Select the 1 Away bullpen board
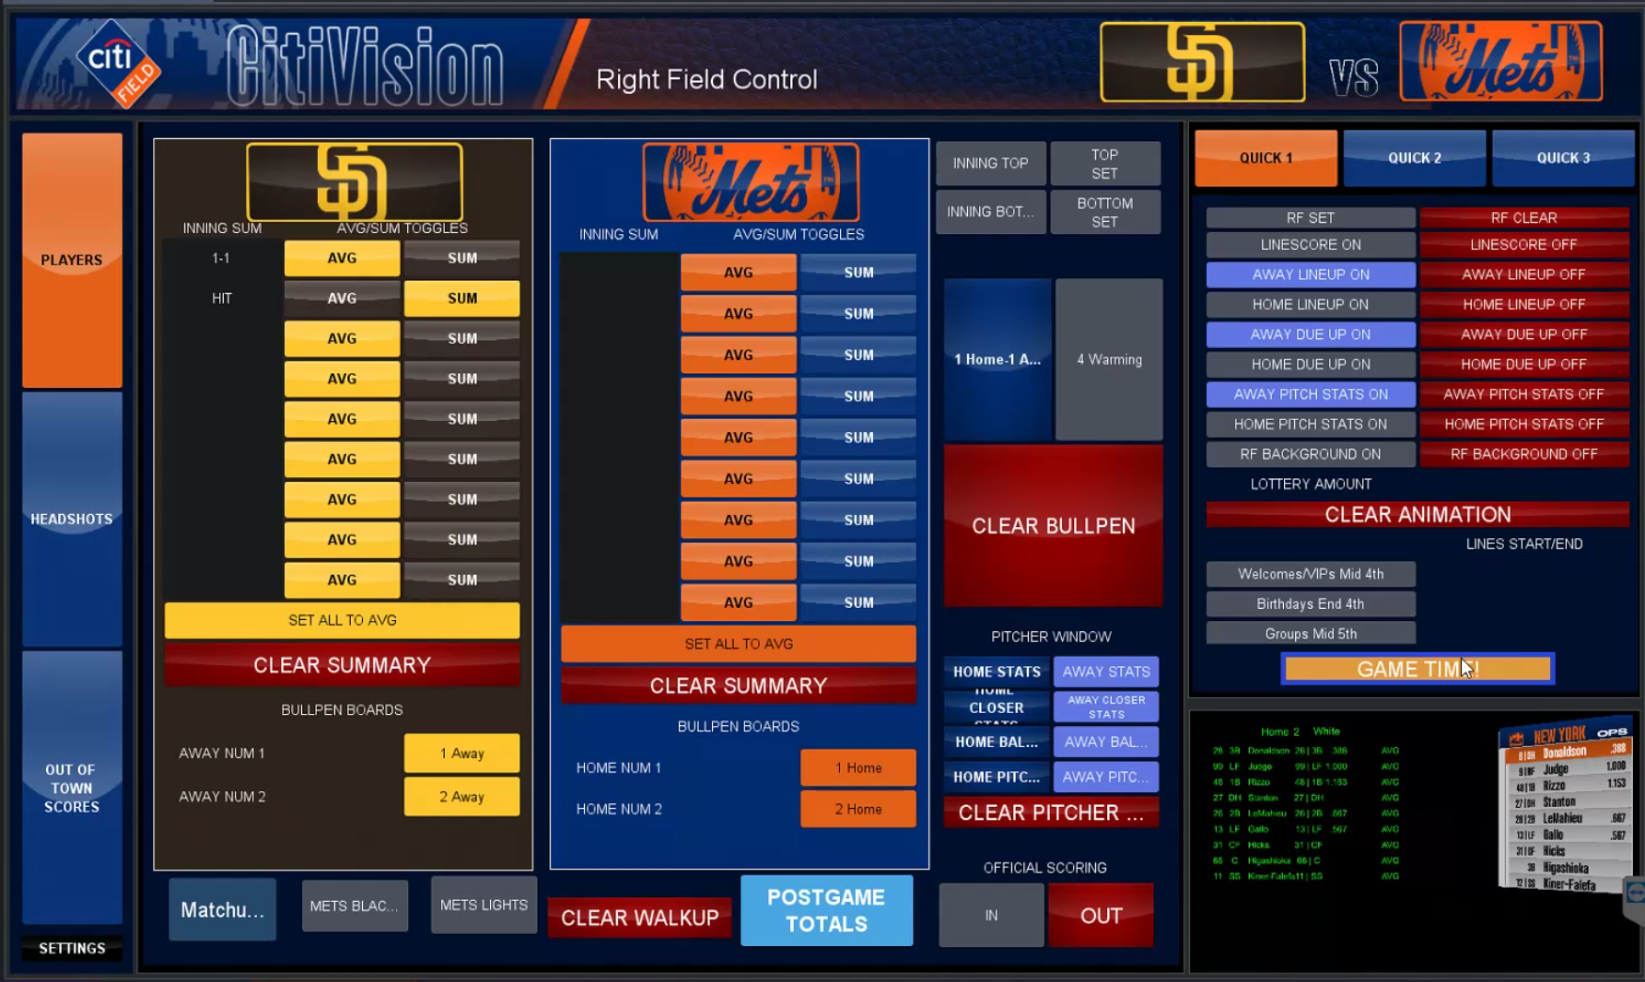The height and width of the screenshot is (982, 1645). coord(461,754)
